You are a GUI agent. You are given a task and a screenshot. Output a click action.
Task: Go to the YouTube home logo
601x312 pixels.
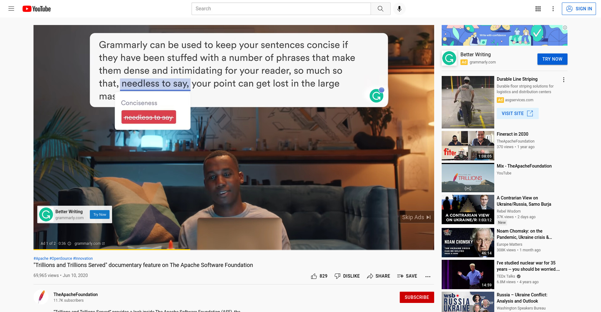point(37,9)
